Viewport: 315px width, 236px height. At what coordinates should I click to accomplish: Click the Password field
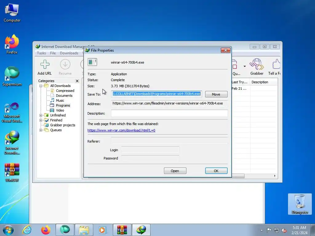tap(150, 158)
